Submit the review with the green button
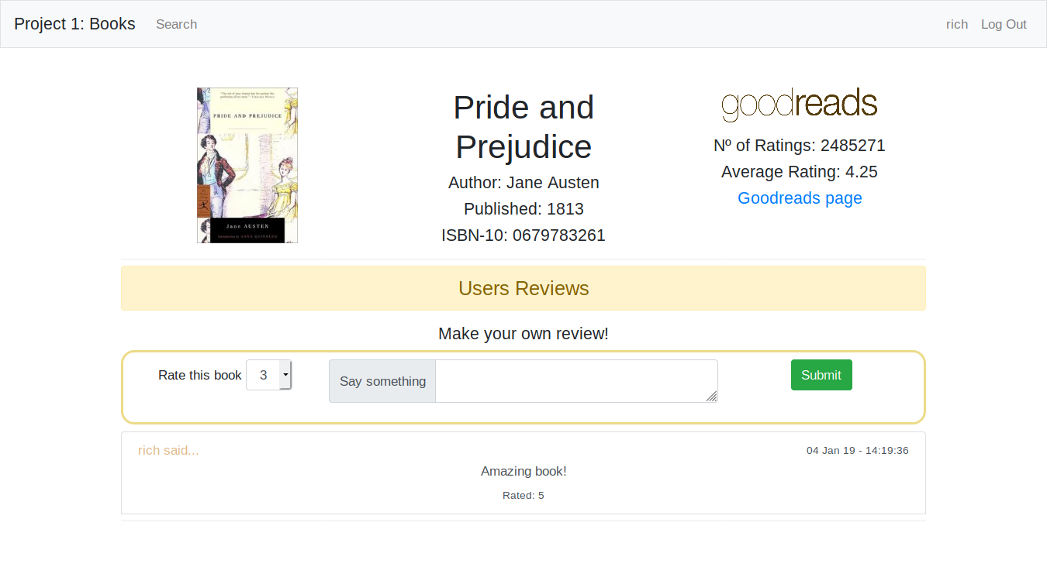This screenshot has height=567, width=1047. pos(821,375)
